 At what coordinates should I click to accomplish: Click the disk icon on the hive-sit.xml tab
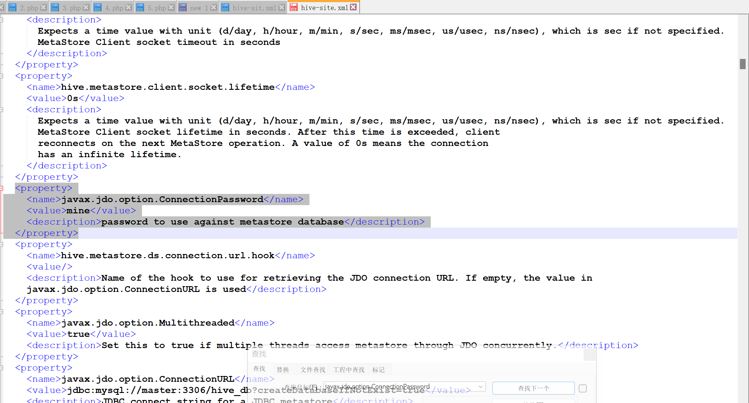[x=225, y=7]
